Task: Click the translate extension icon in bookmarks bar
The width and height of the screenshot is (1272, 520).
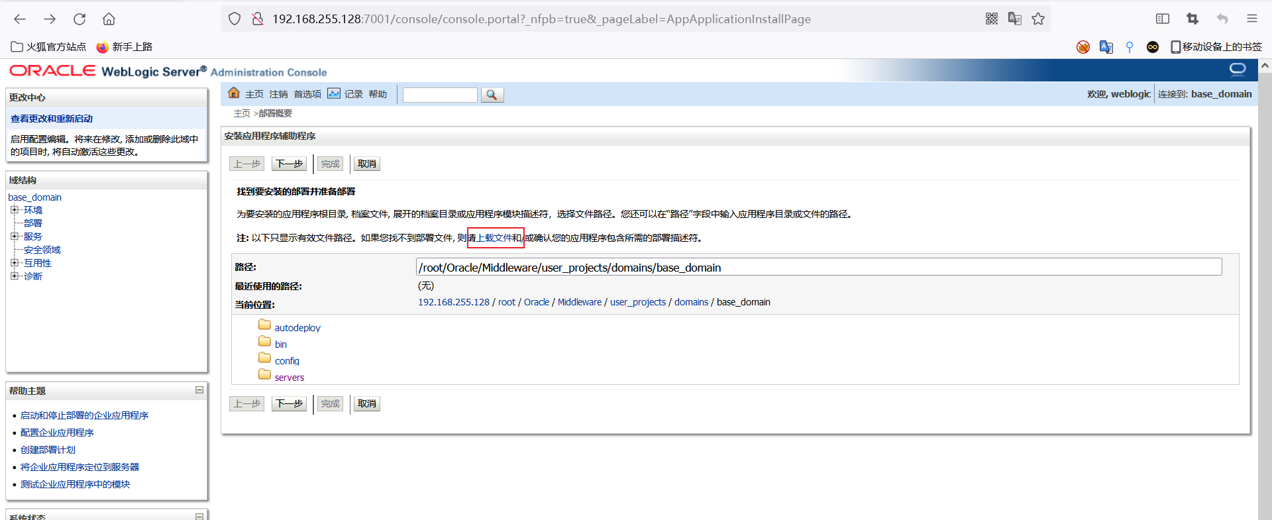Action: click(1106, 47)
